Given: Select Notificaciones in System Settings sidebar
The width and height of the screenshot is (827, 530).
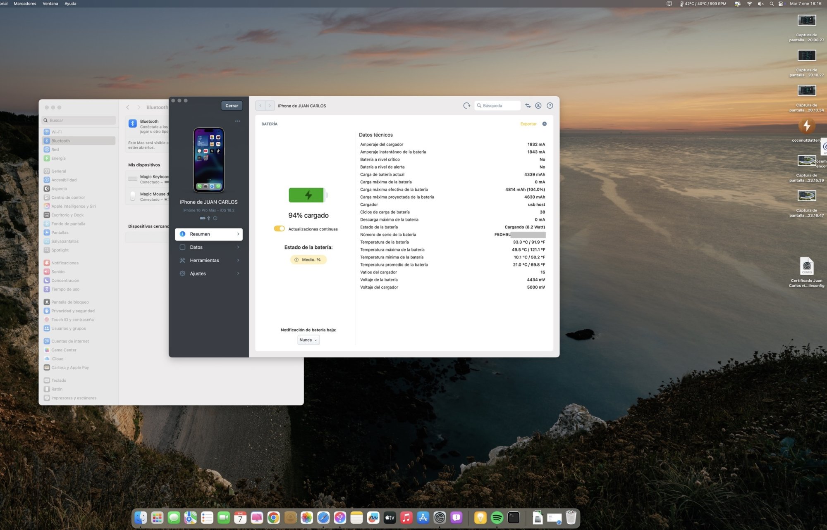Looking at the screenshot, I should 79,263.
